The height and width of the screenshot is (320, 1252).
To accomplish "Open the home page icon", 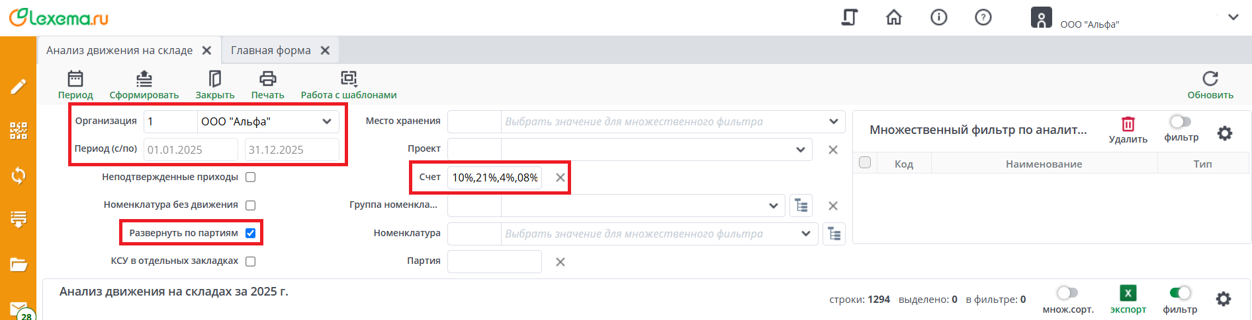I will (x=894, y=18).
